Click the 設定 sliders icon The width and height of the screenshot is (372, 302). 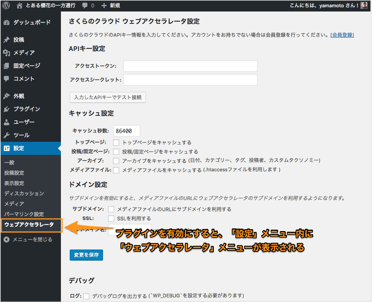coord(7,148)
